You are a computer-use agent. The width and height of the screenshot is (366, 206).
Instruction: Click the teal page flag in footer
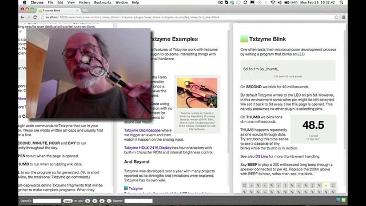point(338,200)
